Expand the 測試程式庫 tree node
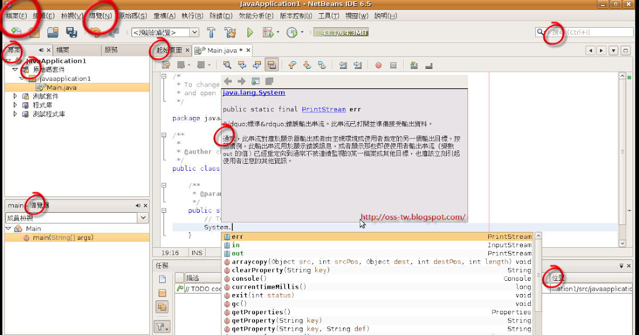 coord(15,114)
